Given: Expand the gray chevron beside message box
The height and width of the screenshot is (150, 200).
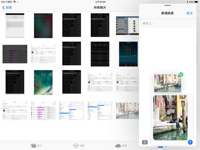Looking at the screenshot, I should coord(145,142).
